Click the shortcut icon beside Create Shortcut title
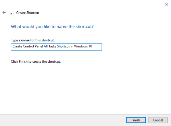 [x=11, y=14]
